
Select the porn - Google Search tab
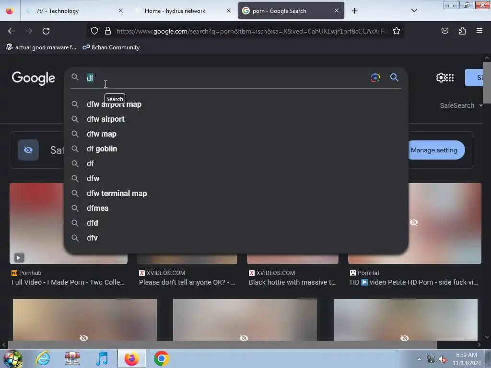291,11
